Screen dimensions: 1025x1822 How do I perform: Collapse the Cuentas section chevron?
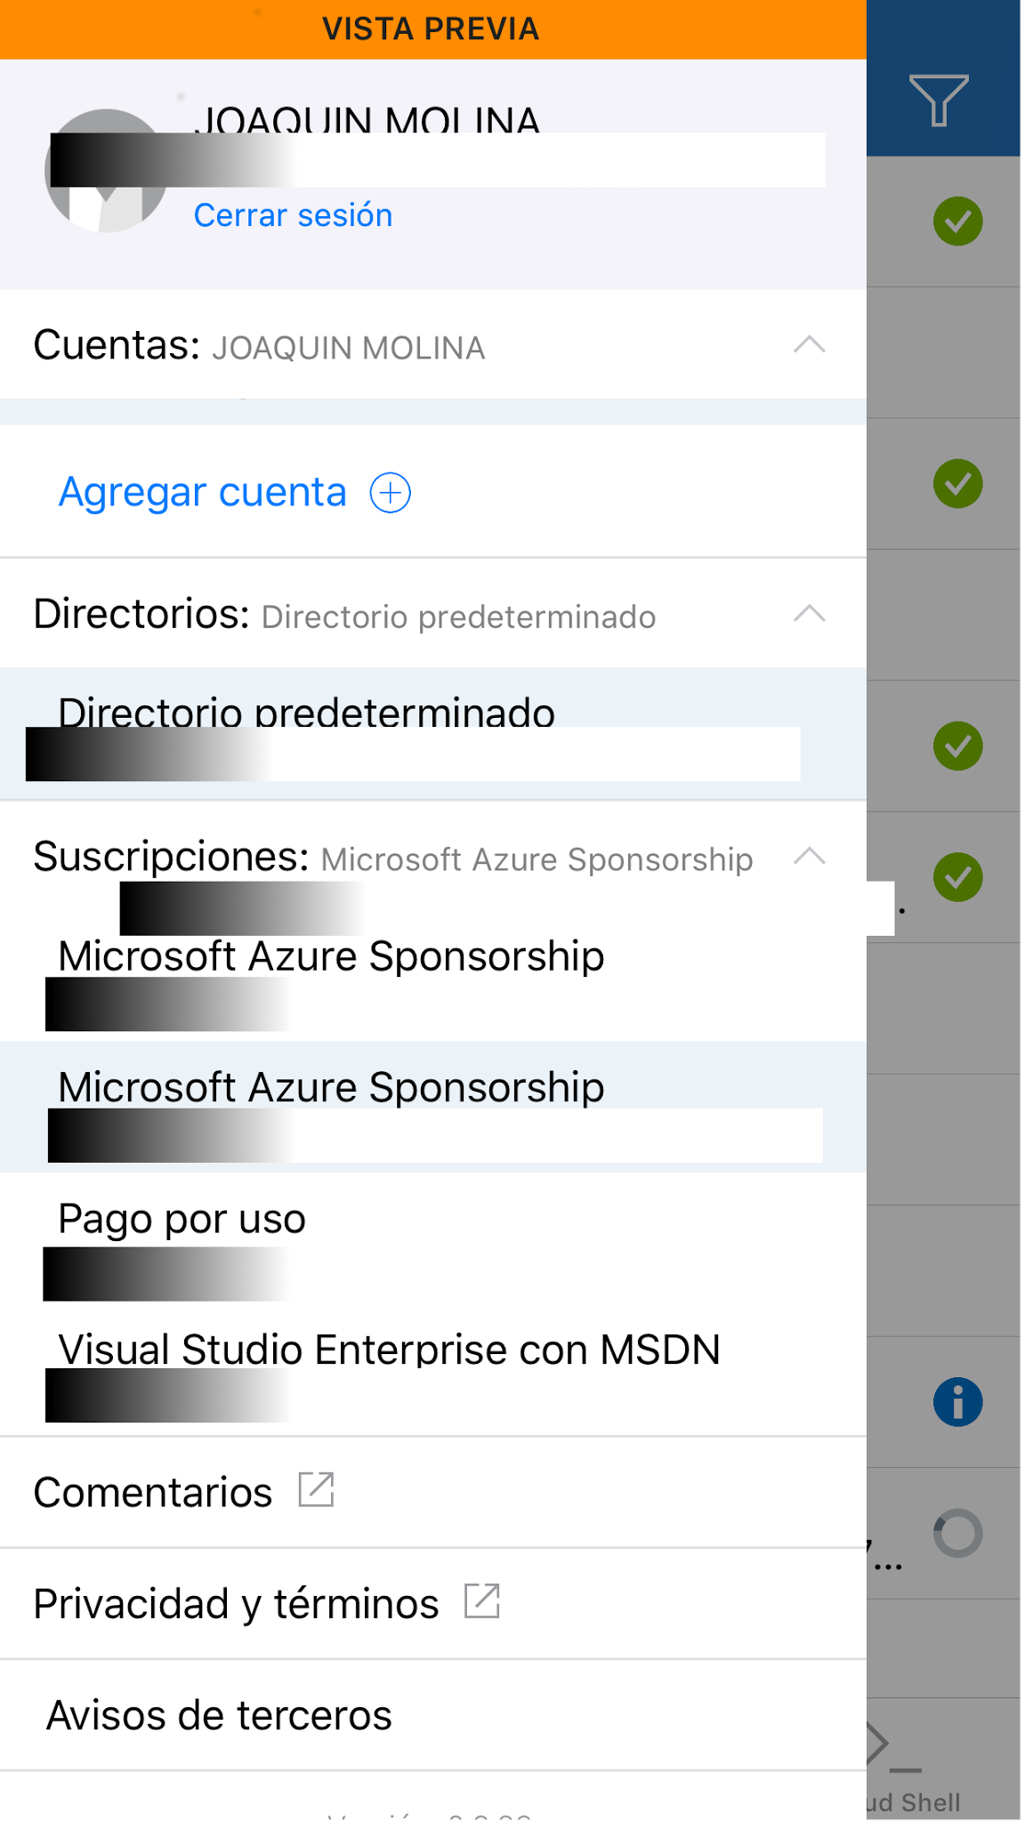point(809,345)
